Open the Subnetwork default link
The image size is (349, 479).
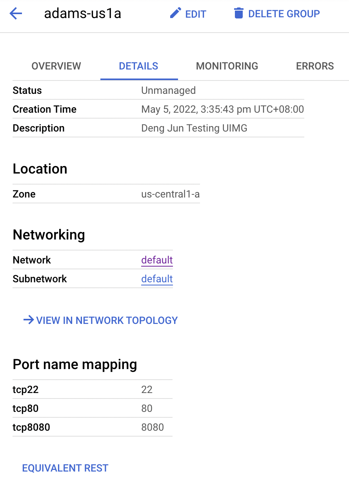click(157, 279)
